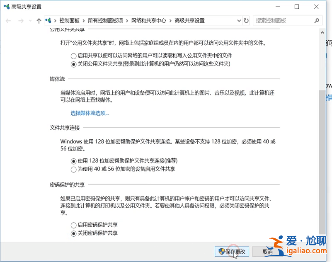The height and width of the screenshot is (262, 332).
Task: Turn on password protected sharing
Action: (x=75, y=226)
